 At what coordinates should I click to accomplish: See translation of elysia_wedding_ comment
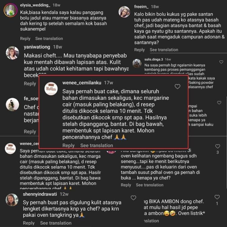49,38
